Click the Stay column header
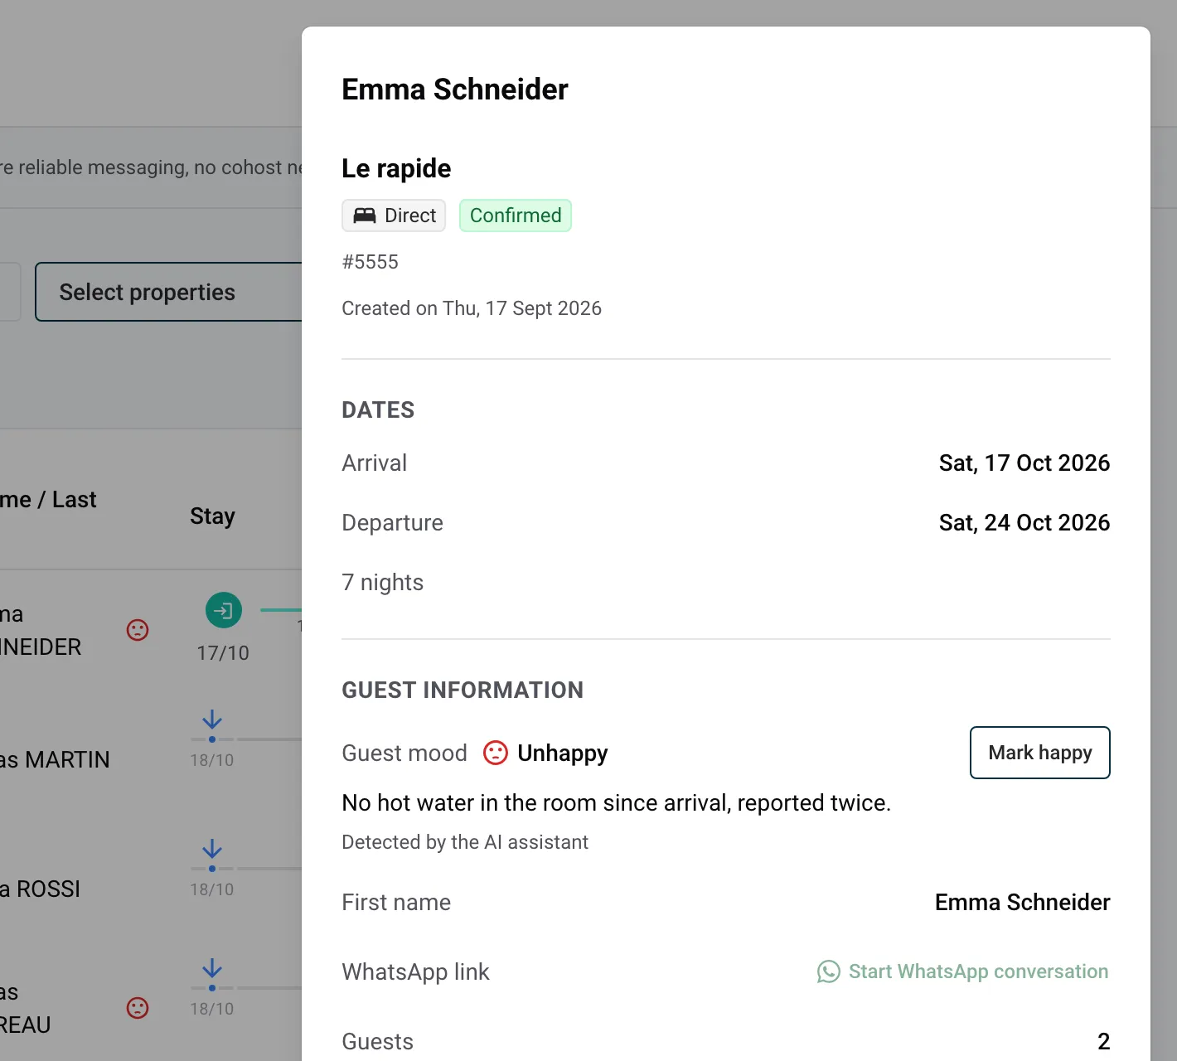Viewport: 1177px width, 1061px height. [x=212, y=516]
